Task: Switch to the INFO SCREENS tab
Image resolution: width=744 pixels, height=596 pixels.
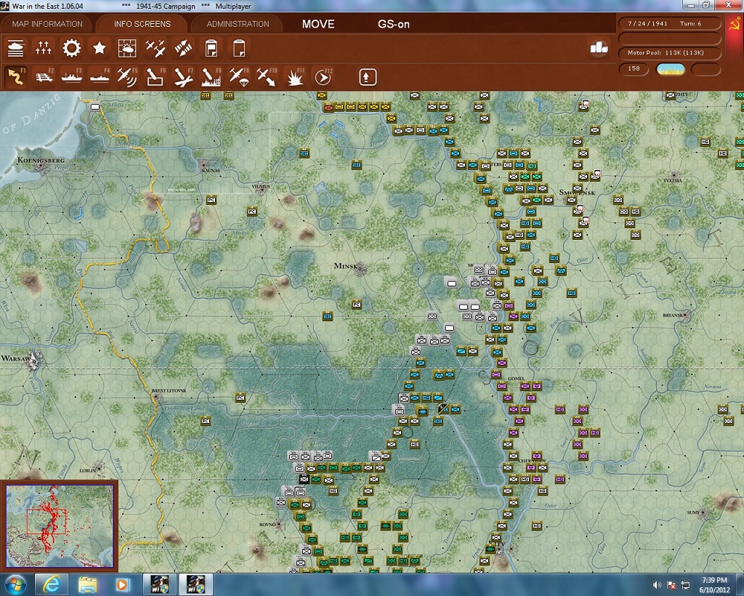Action: click(142, 24)
